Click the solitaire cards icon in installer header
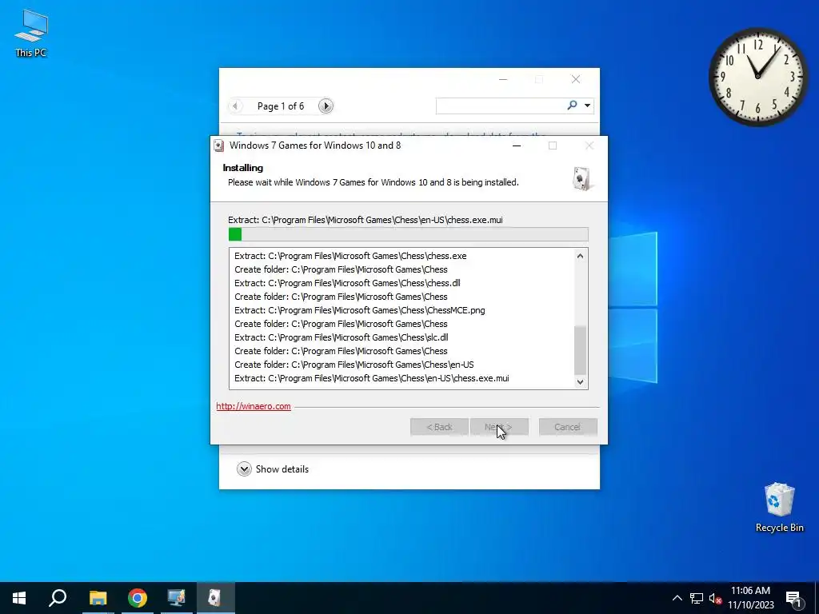 pyautogui.click(x=581, y=178)
